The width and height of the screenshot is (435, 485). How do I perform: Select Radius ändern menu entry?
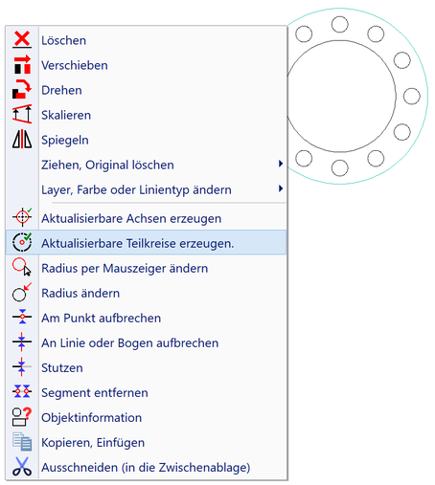147,293
